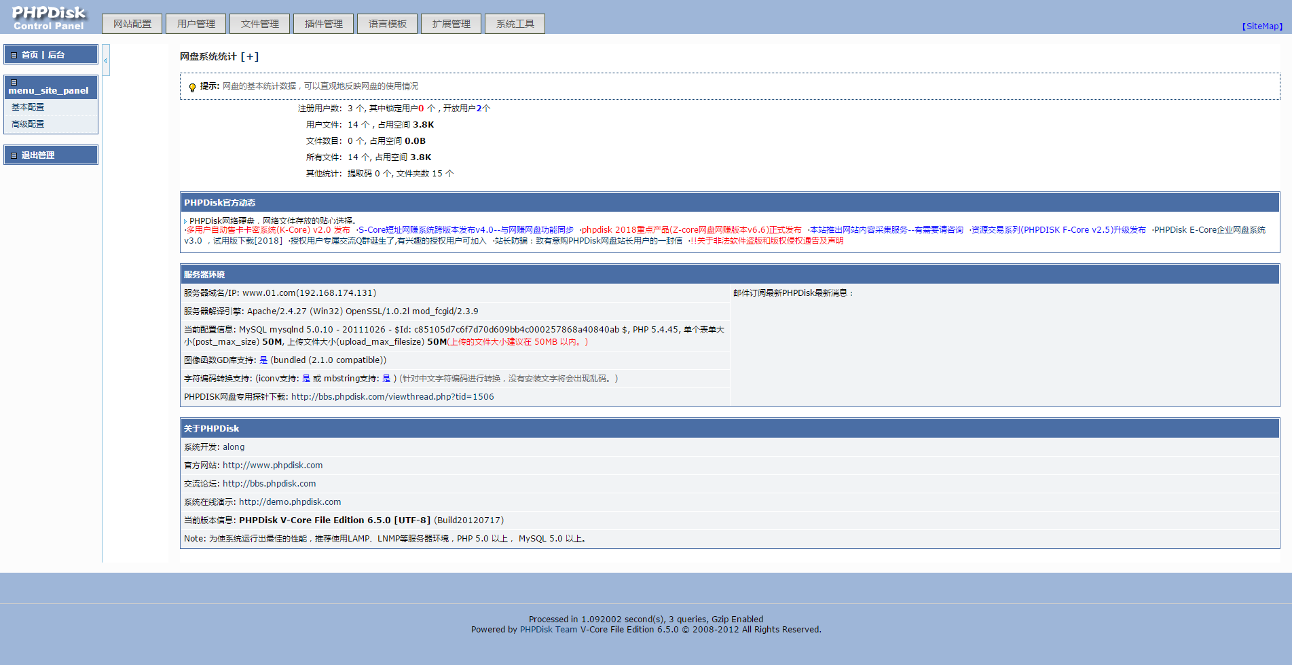Switch to the 文件管理 tab
The height and width of the screenshot is (665, 1292).
click(x=260, y=24)
